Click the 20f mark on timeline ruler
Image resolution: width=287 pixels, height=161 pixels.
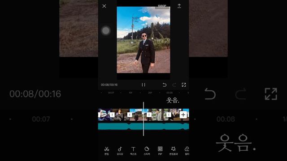pyautogui.click(x=150, y=93)
